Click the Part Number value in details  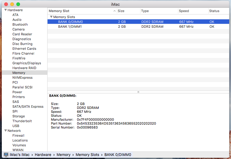116,123
